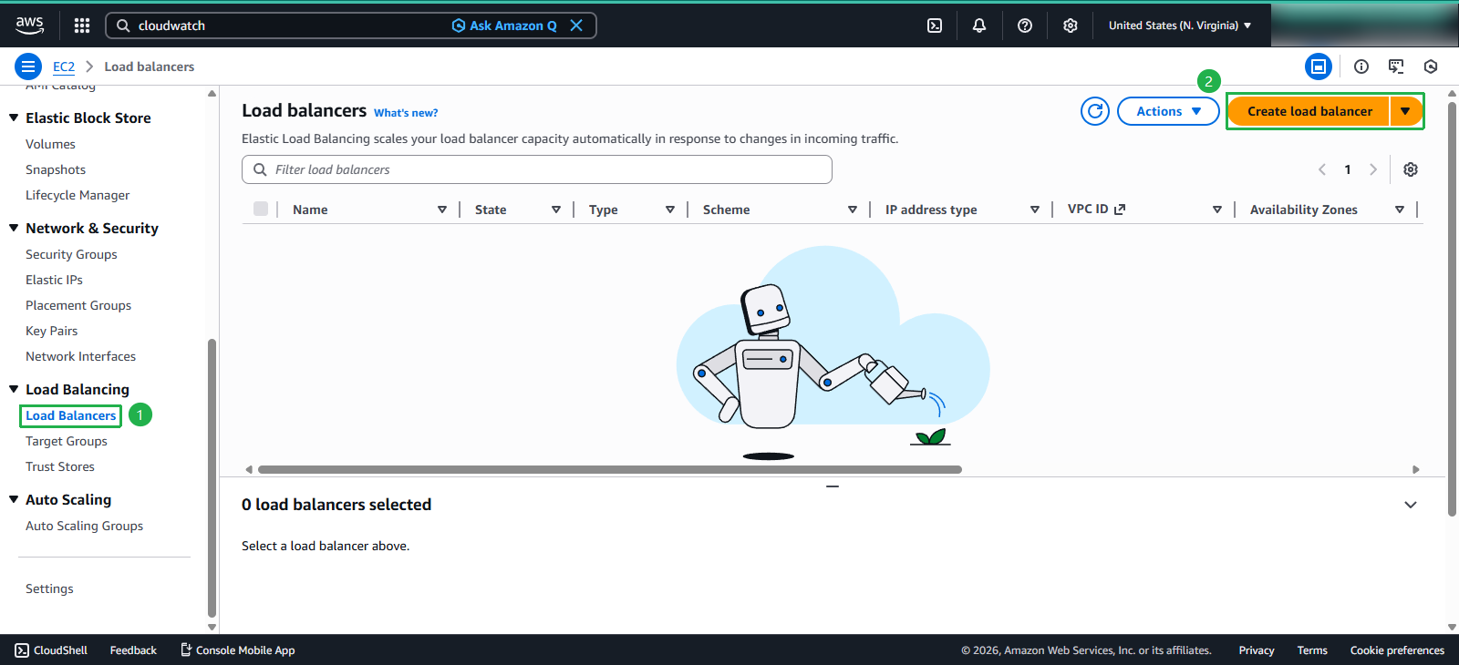Open CloudShell icon in top bar
Image resolution: width=1459 pixels, height=665 pixels.
[x=935, y=26]
